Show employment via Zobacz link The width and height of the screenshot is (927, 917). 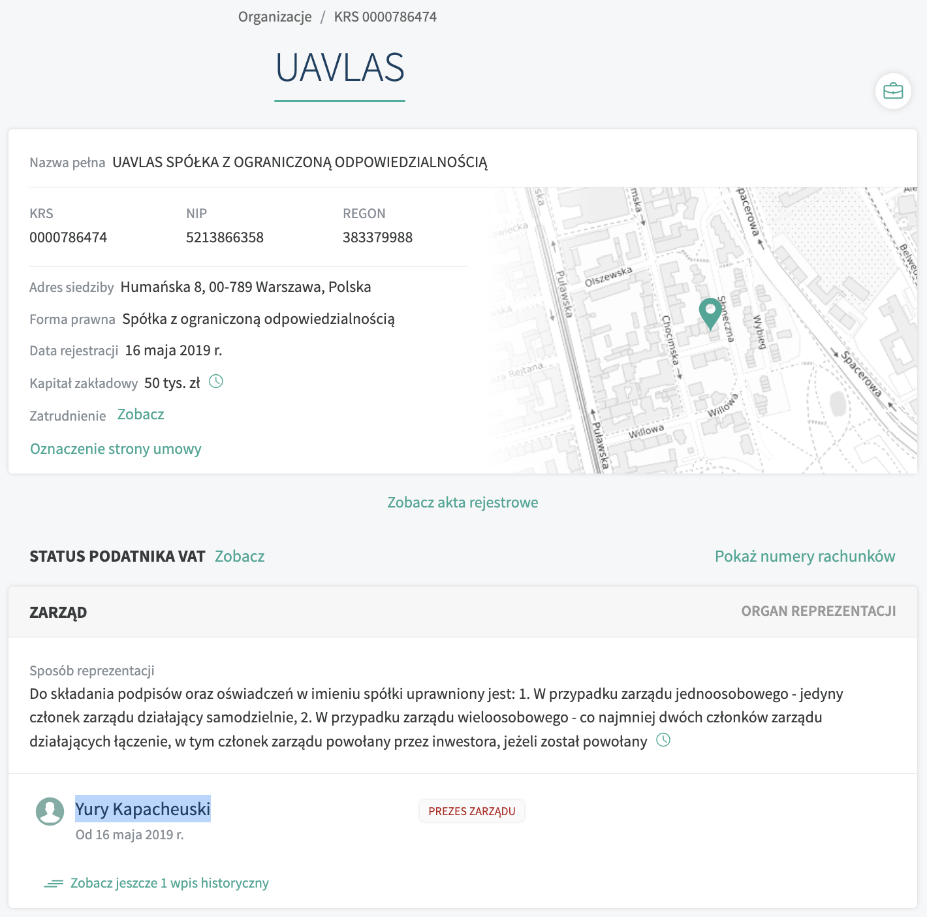click(140, 415)
